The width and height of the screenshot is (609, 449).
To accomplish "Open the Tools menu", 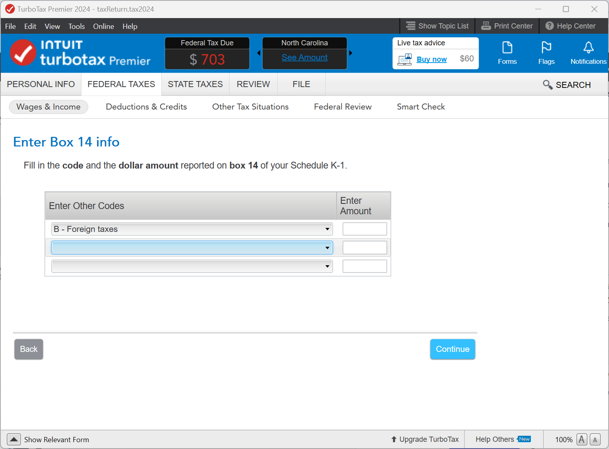I will pos(77,26).
